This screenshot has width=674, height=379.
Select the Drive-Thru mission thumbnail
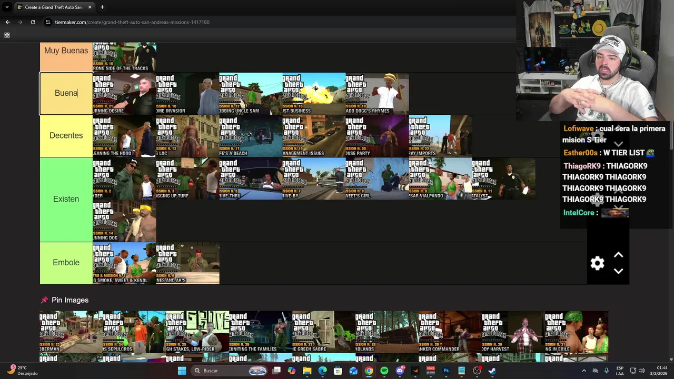pos(251,178)
